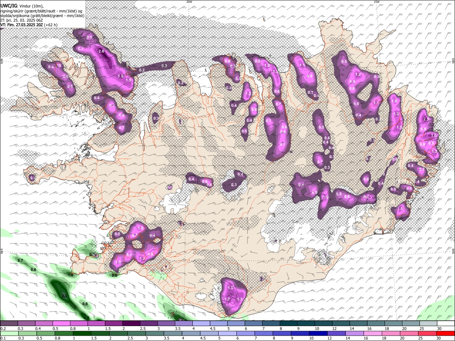
Task: Click the '15W' longitude label at top
Action: pyautogui.click(x=376, y=1)
